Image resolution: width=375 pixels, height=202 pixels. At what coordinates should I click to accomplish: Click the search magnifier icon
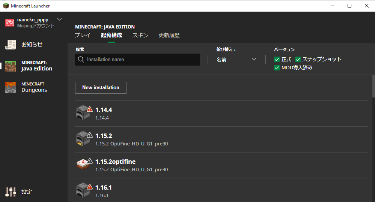coord(81,60)
